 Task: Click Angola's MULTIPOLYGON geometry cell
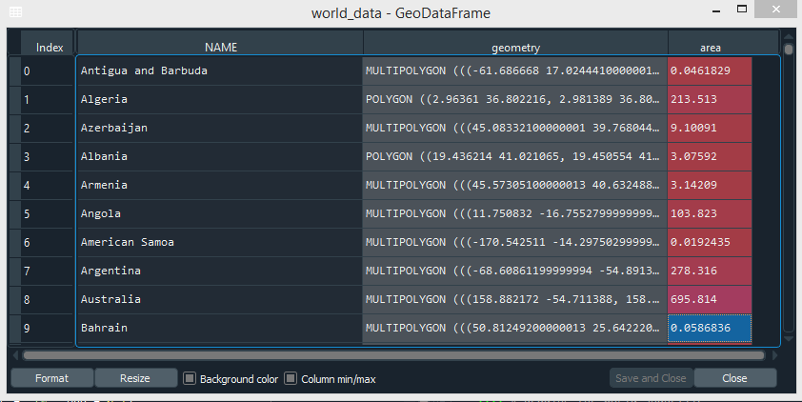(514, 213)
